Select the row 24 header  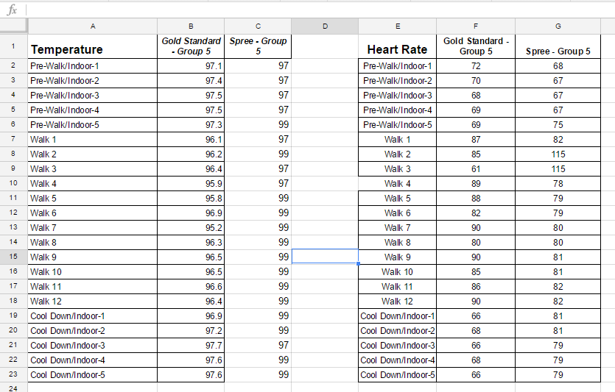[13, 387]
